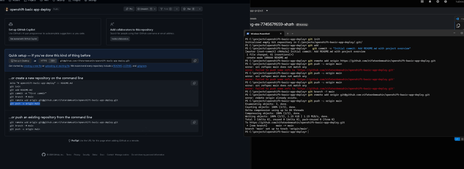
Task: Select the Windows PowerShell tab
Action: click(x=264, y=34)
